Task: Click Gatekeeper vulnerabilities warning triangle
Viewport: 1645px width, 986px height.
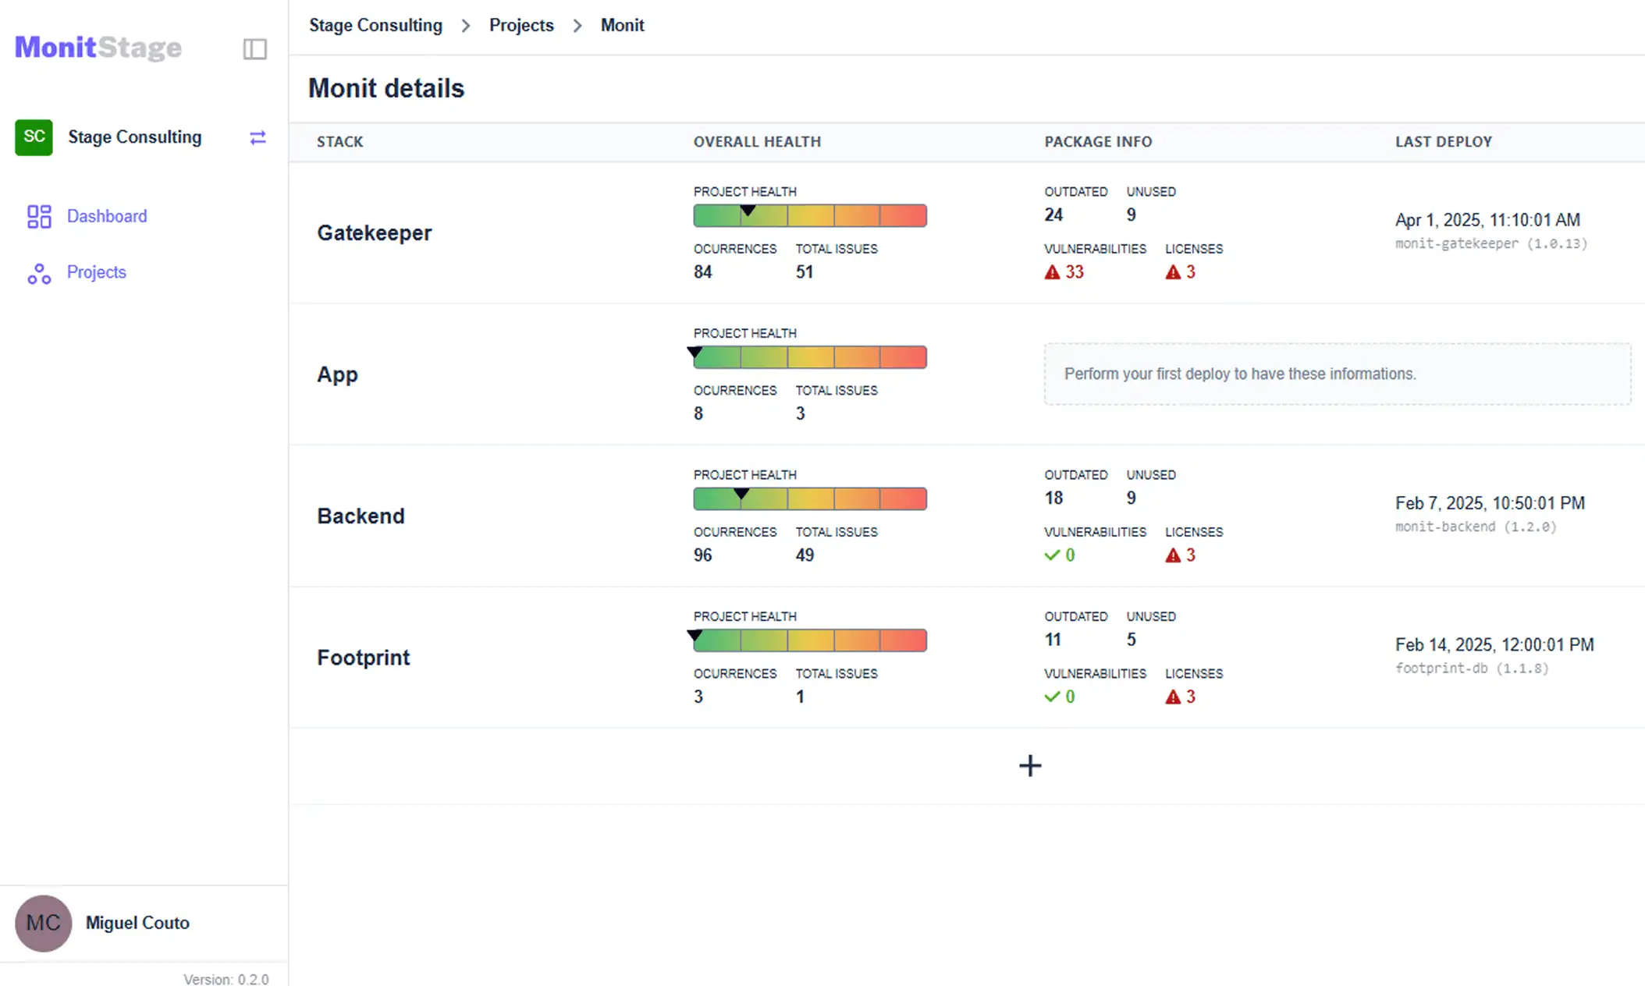Action: click(x=1052, y=272)
